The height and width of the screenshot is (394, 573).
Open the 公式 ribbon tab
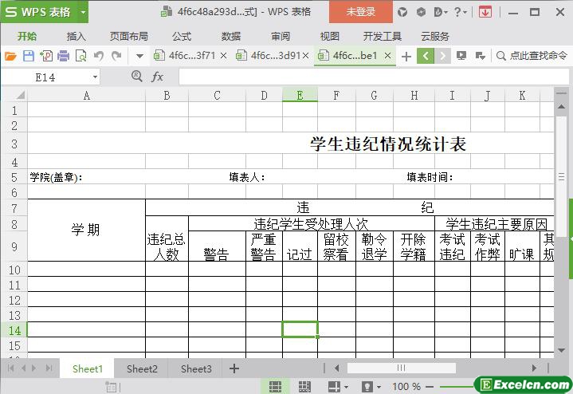point(182,36)
